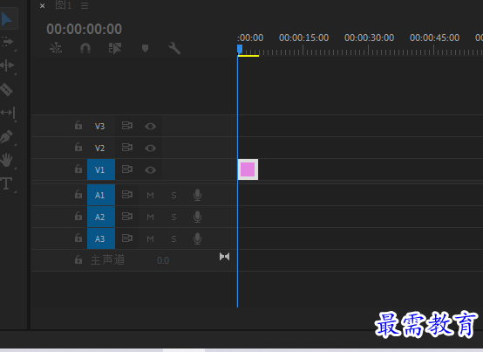Screen dimensions: 483x352
Task: Select the Pen tool
Action: 7,136
